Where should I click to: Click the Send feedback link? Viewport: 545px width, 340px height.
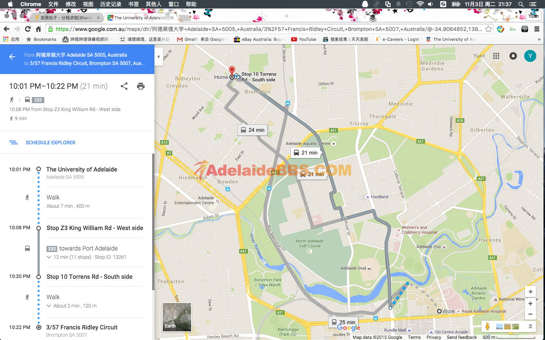pos(461,337)
